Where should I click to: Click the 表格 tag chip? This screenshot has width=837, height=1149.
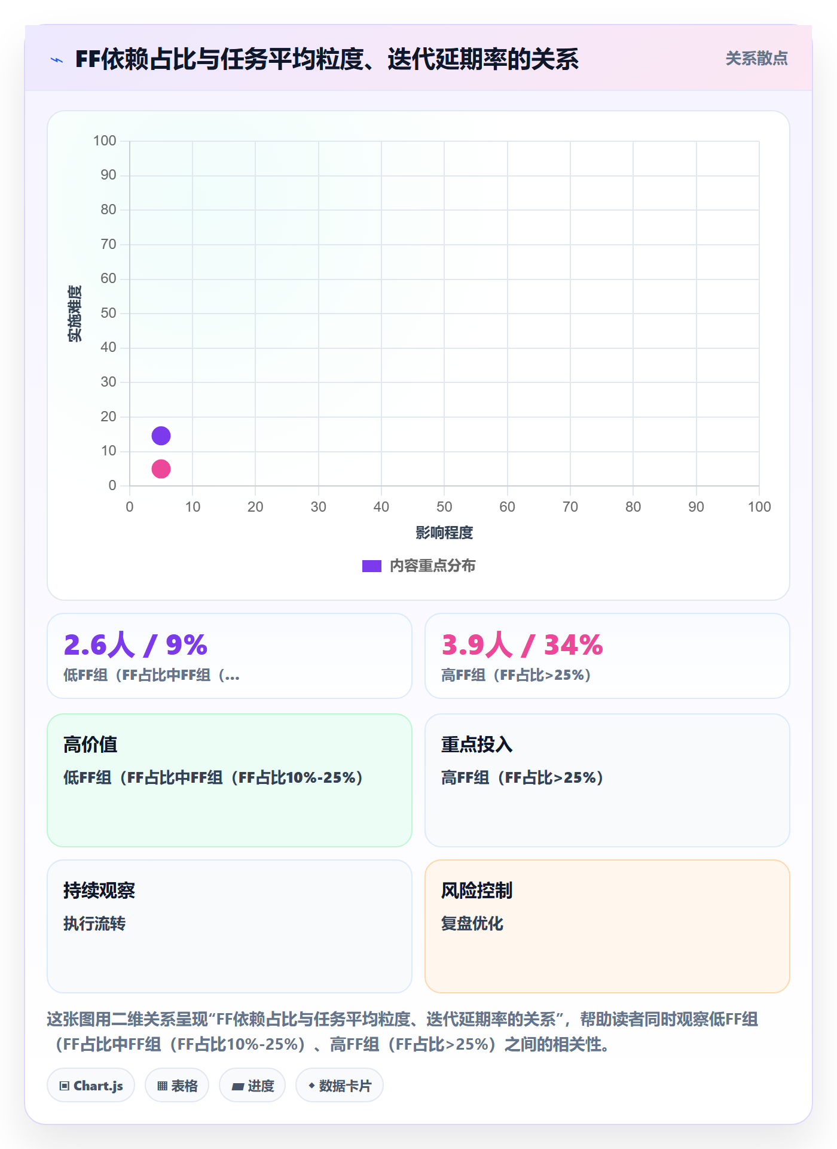(x=177, y=1086)
